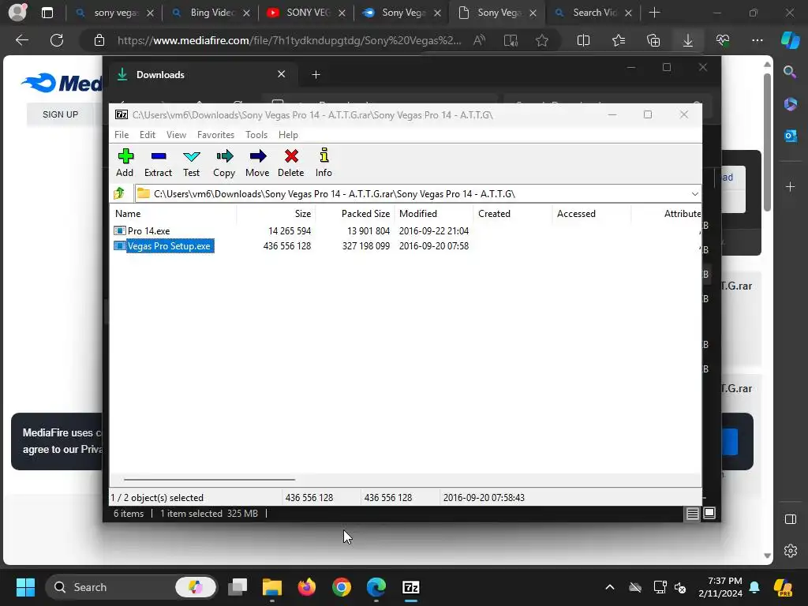This screenshot has width=808, height=606.
Task: Toggle Read aloud icon in address bar
Action: [x=479, y=40]
